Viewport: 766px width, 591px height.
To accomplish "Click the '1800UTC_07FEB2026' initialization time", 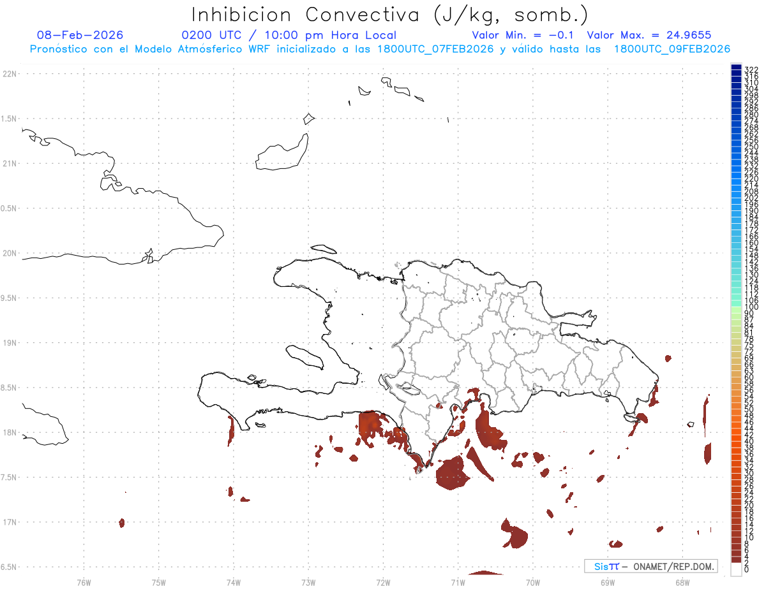I will (x=435, y=49).
